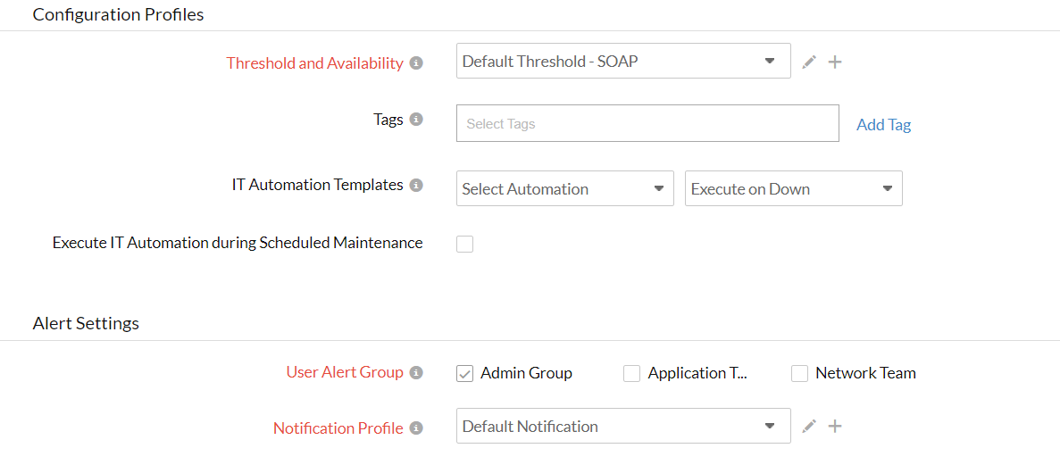Image resolution: width=1060 pixels, height=465 pixels.
Task: Uncheck the Admin Group checkbox
Action: pos(464,374)
